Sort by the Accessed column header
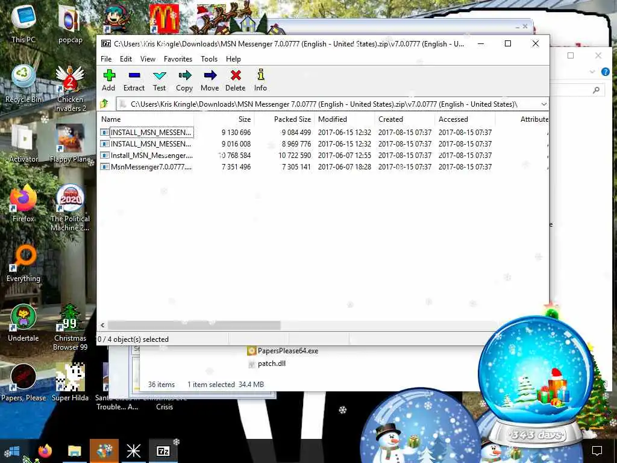Image resolution: width=617 pixels, height=463 pixels. click(465, 119)
